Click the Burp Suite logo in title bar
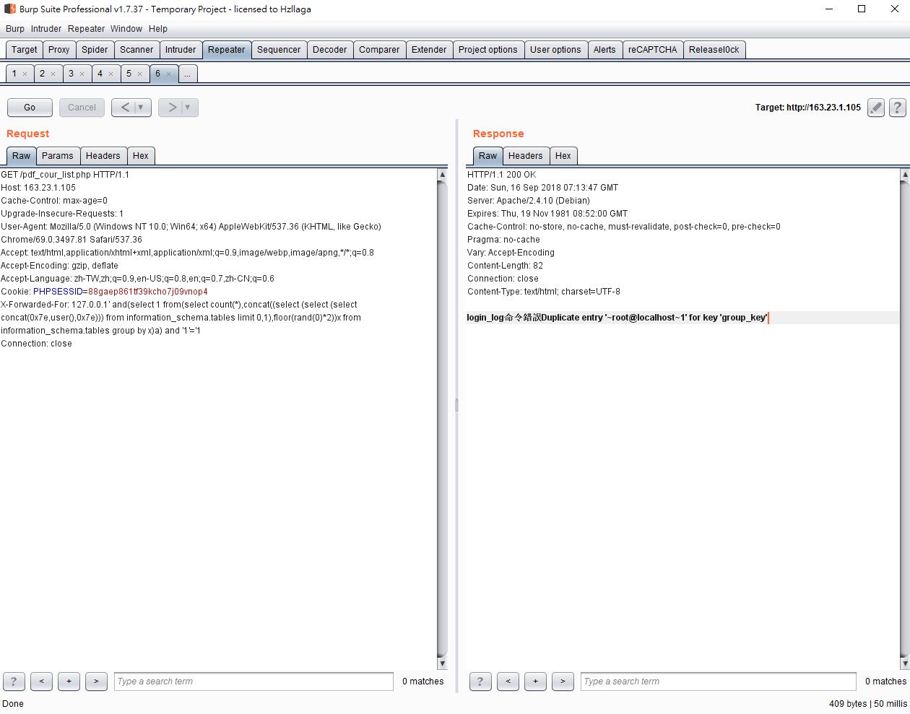 (x=9, y=9)
